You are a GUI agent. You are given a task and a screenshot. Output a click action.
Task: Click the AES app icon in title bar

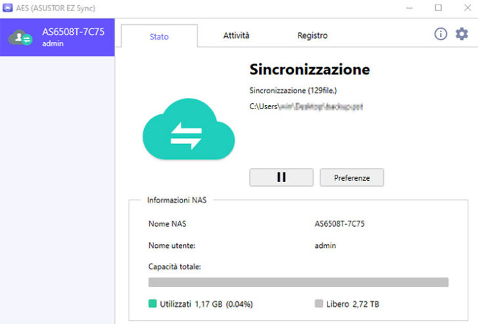[8, 8]
